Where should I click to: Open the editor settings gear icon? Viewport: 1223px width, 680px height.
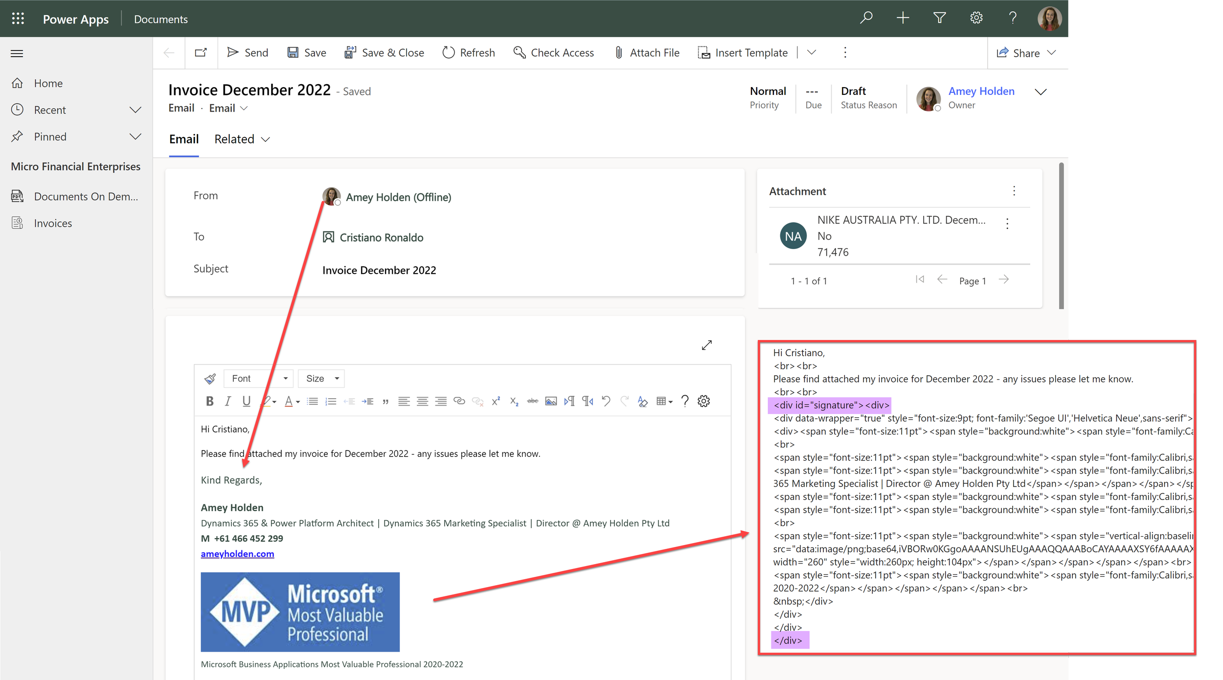pyautogui.click(x=704, y=401)
